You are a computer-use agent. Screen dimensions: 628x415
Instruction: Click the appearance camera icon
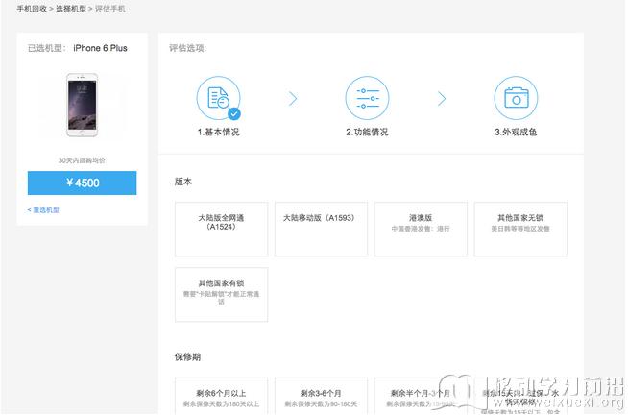point(516,98)
